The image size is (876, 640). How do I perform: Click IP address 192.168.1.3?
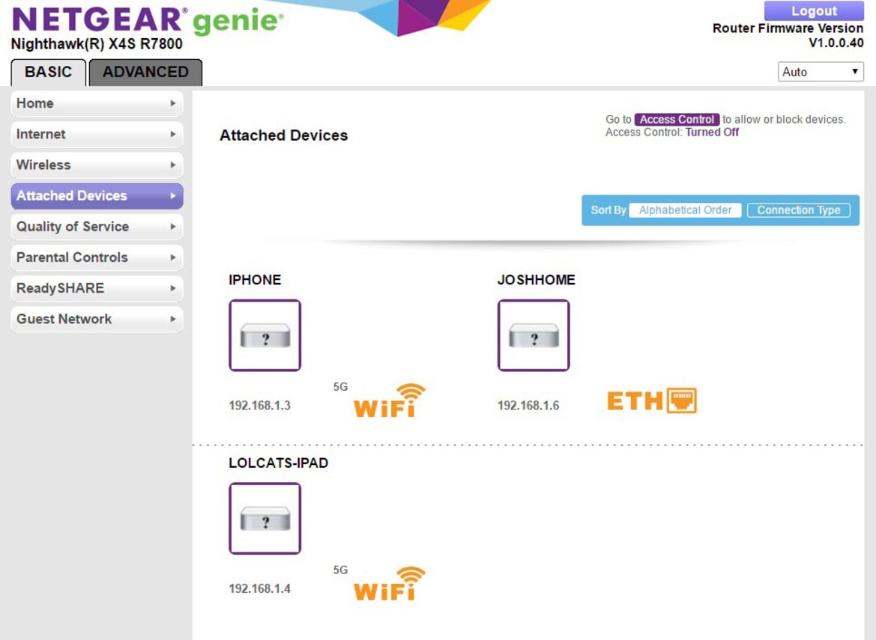point(260,406)
